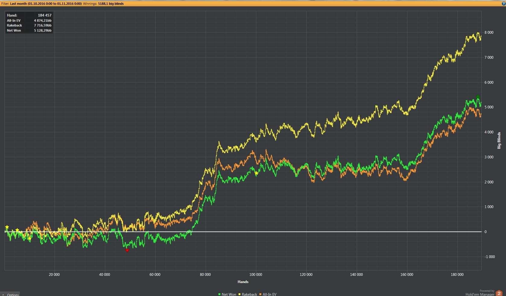Click the Hands x-axis title
Image resolution: width=506 pixels, height=296 pixels.
243,282
